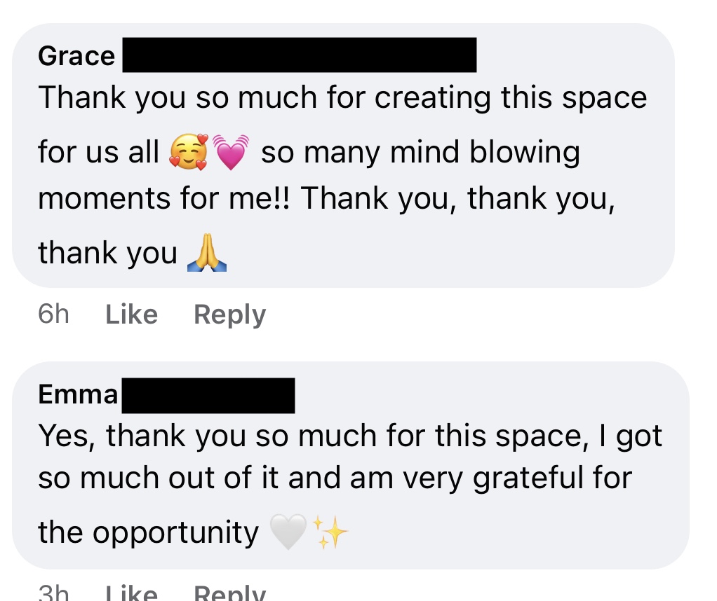Click the 3h timestamp under Emma's comment
717x601 pixels.
[x=53, y=594]
